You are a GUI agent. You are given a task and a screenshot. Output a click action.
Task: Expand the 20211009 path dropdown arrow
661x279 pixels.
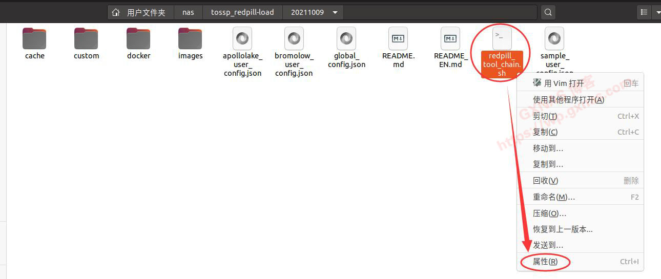[335, 12]
